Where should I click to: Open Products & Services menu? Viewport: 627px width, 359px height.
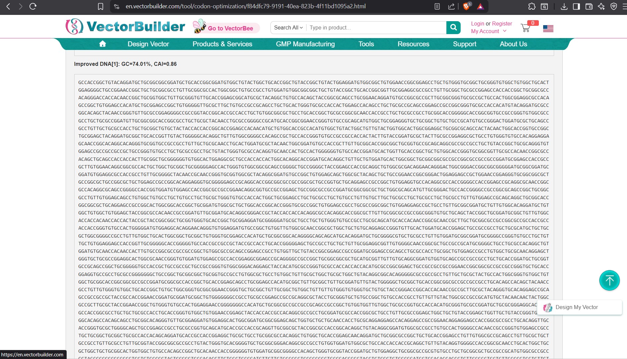click(x=222, y=44)
